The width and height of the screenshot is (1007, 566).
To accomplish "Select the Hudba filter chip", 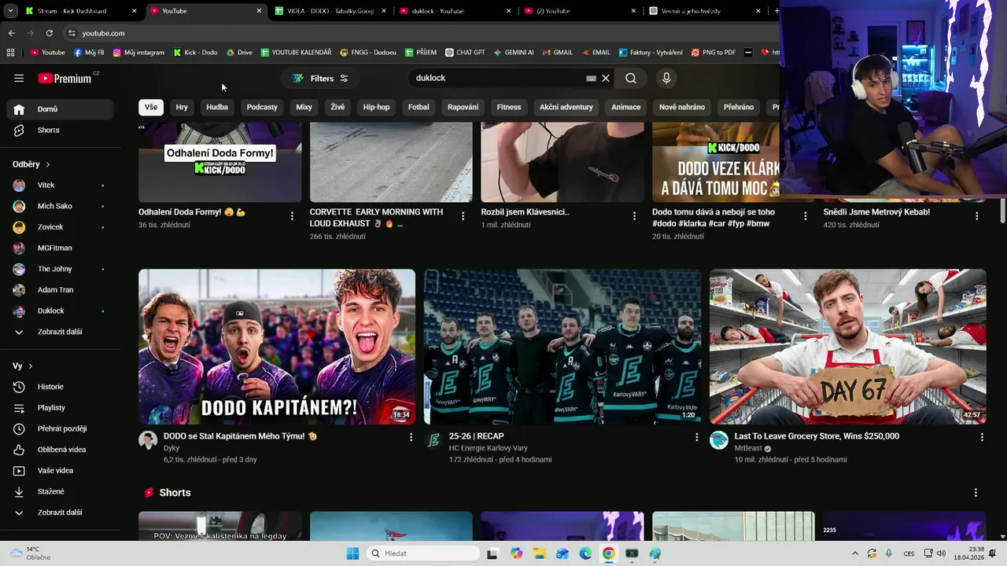I will (217, 107).
